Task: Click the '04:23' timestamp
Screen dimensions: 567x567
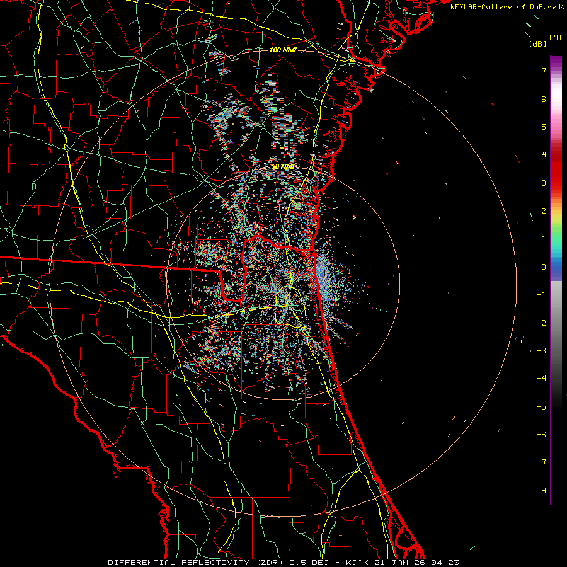Action: tap(445, 563)
